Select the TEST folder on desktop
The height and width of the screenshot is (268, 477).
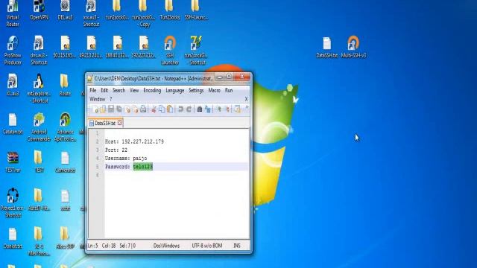39,162
